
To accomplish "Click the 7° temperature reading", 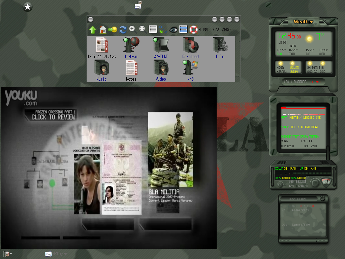I will point(320,36).
